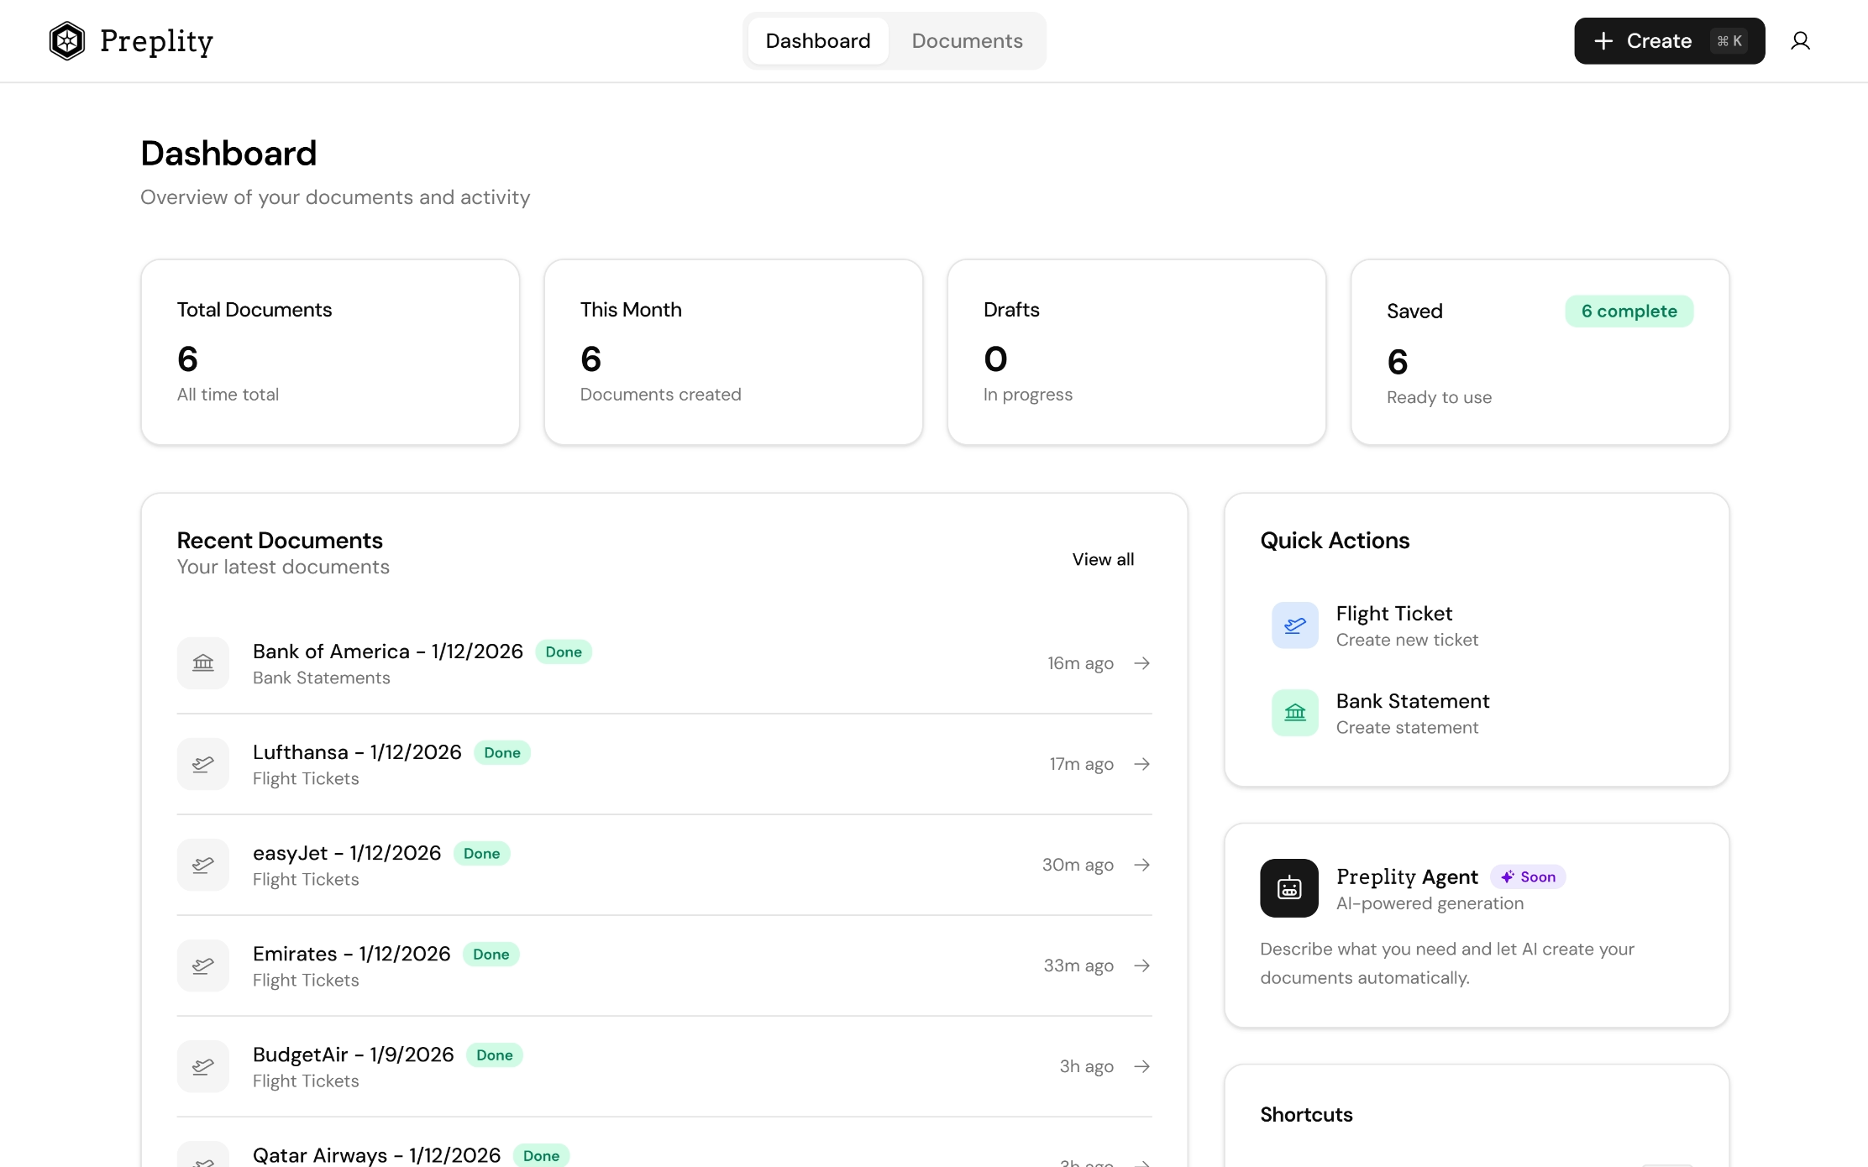1868x1167 pixels.
Task: Click the Done badge on Lufthansa
Action: coord(501,752)
